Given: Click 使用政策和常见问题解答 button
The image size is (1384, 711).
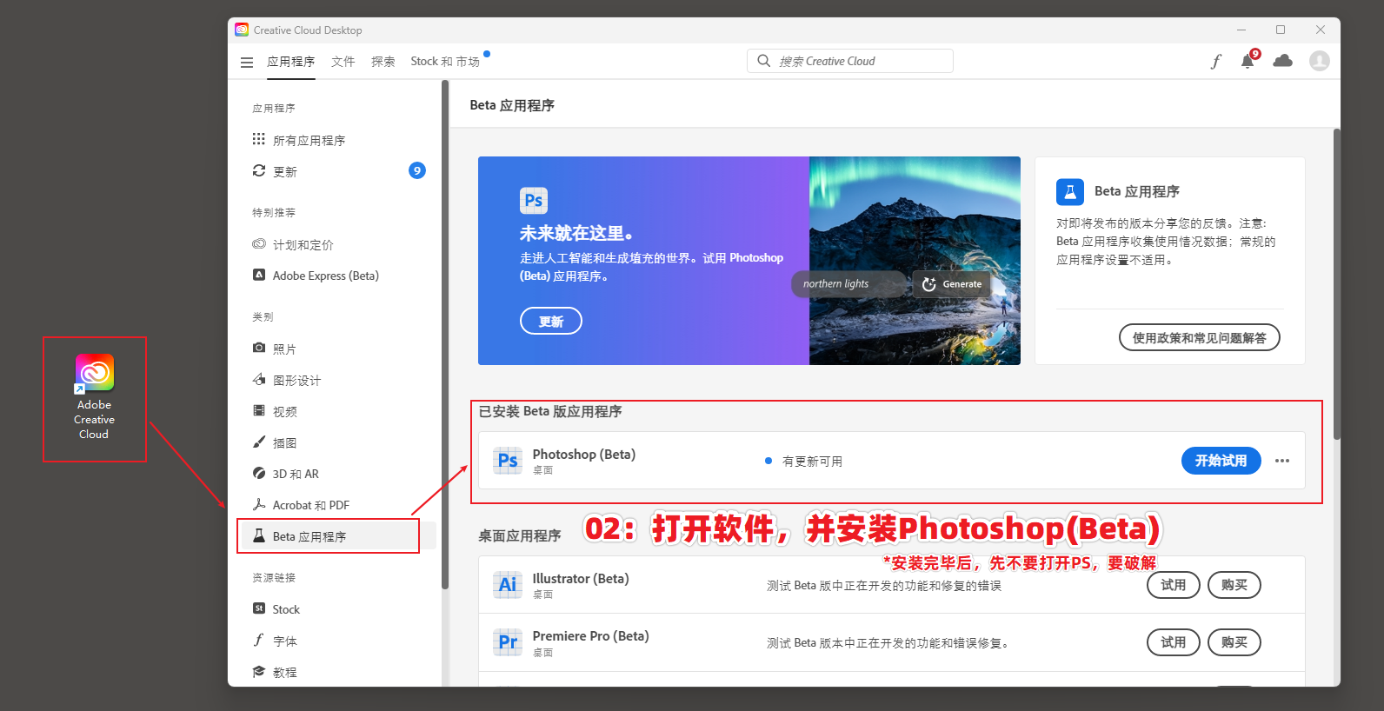Looking at the screenshot, I should click(x=1199, y=337).
